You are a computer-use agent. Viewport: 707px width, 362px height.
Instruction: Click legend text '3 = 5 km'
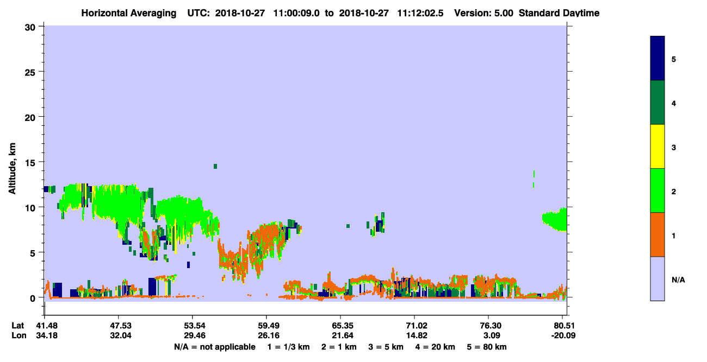386,347
